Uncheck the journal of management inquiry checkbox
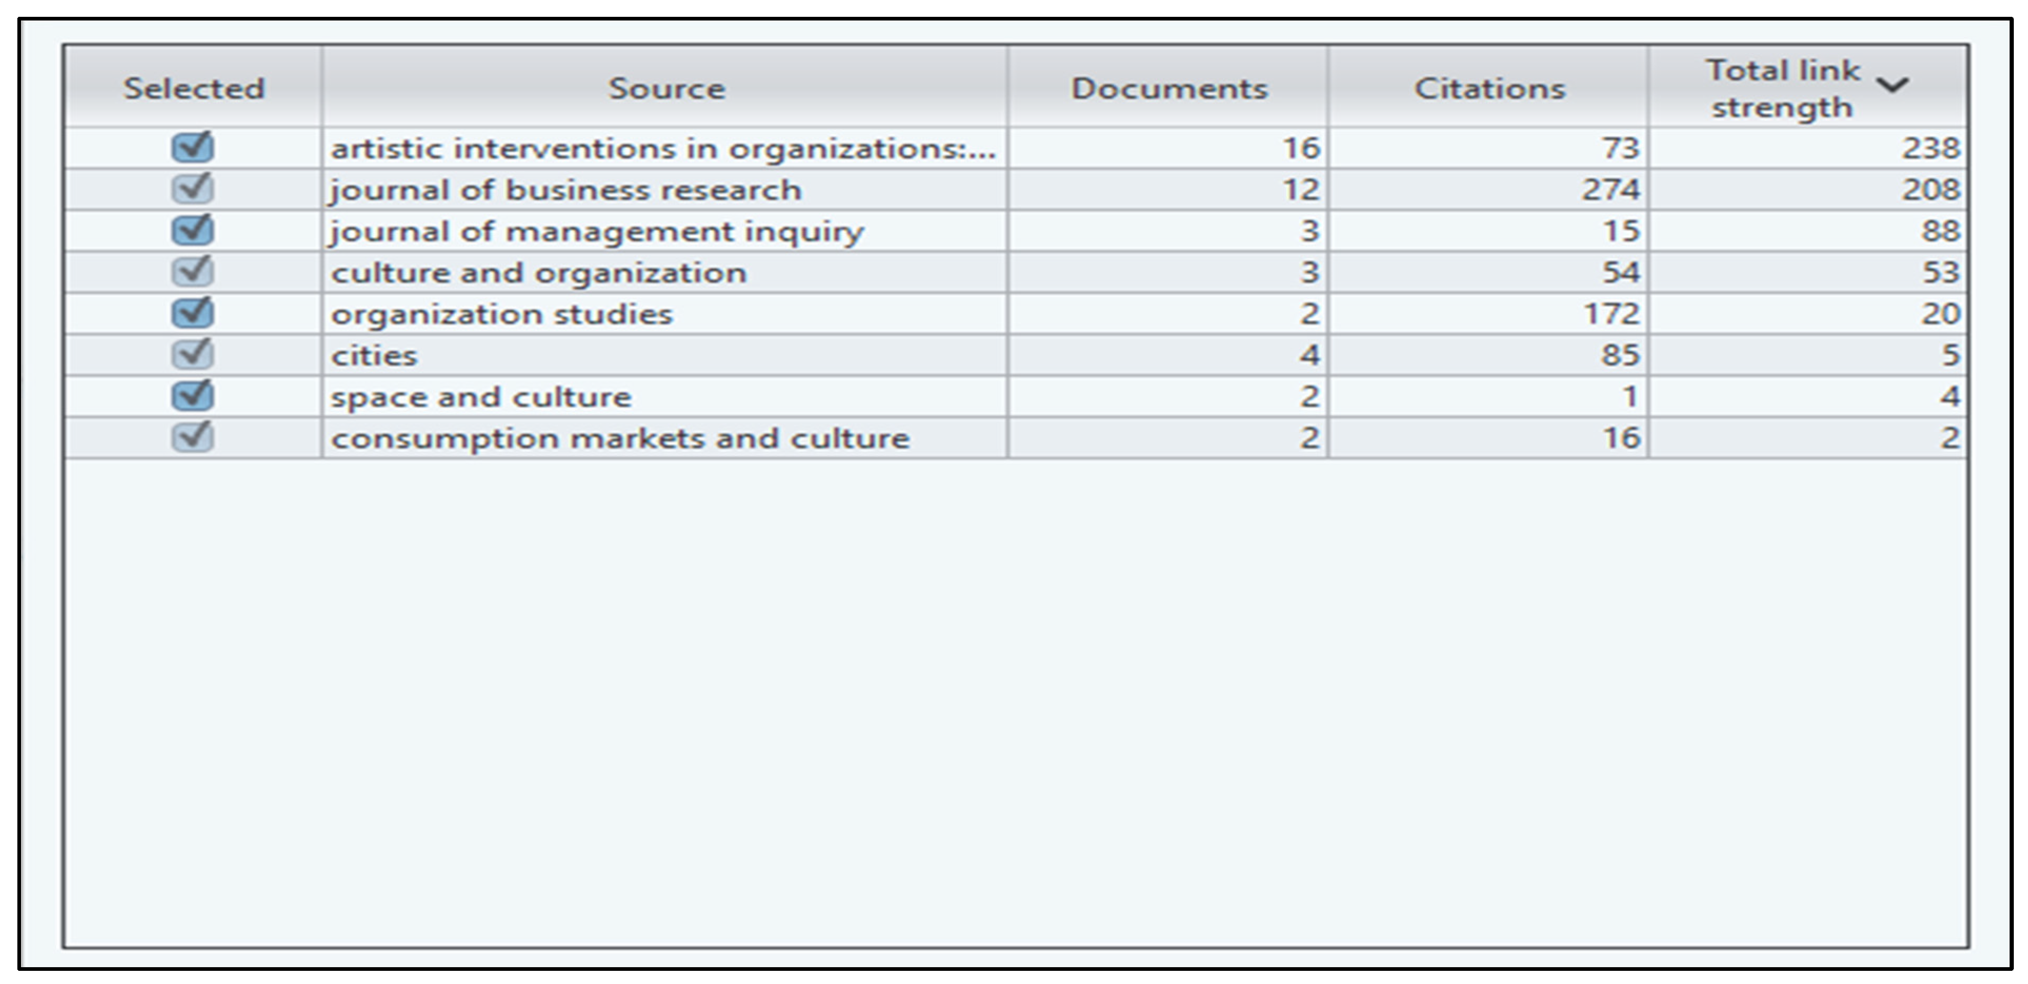This screenshot has width=2028, height=984. click(x=192, y=231)
